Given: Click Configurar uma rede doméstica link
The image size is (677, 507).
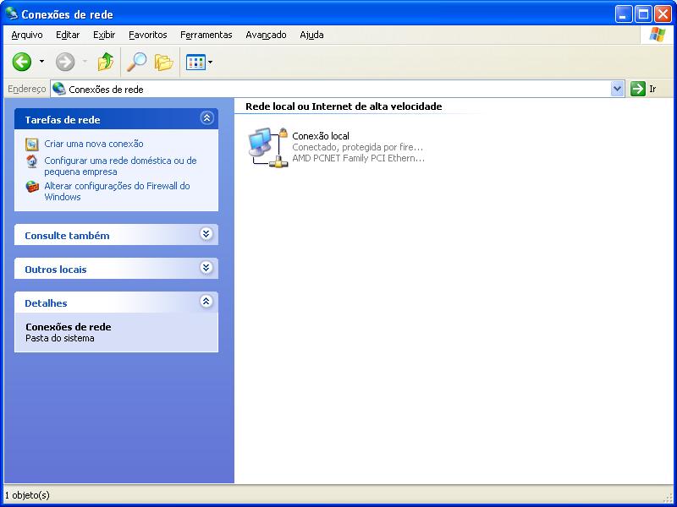Looking at the screenshot, I should (119, 161).
